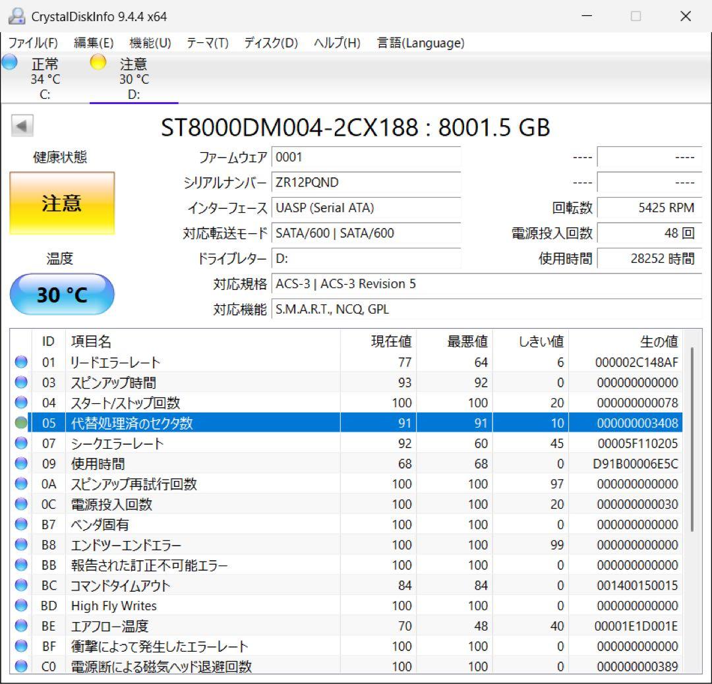
Task: Select row 04 スタート/ストップ回数
Action: [x=347, y=403]
